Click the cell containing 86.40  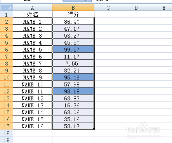coord(73,21)
